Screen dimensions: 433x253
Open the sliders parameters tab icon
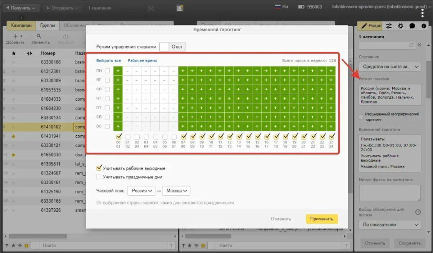click(389, 26)
